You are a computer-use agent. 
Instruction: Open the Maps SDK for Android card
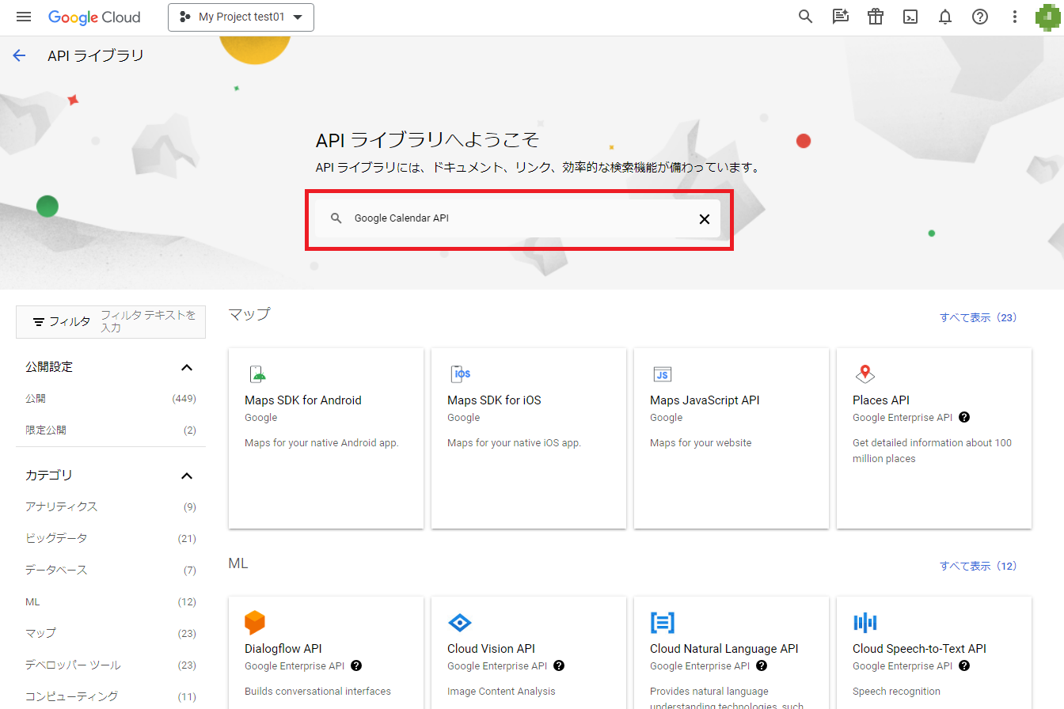pyautogui.click(x=325, y=438)
